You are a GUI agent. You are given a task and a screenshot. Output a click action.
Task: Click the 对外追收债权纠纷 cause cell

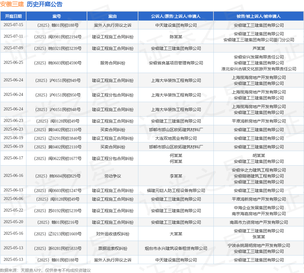[113, 234]
